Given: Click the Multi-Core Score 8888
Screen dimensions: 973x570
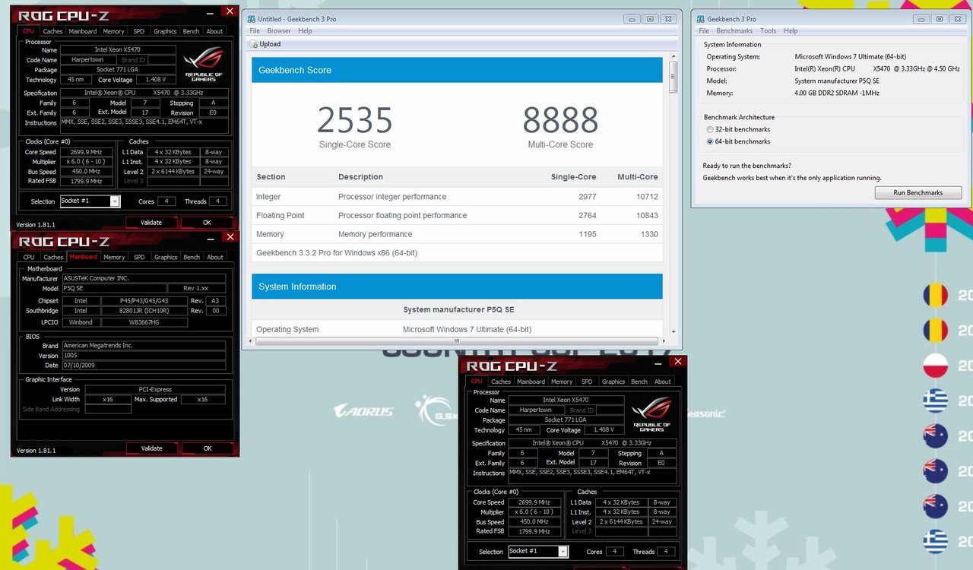Looking at the screenshot, I should click(x=560, y=120).
